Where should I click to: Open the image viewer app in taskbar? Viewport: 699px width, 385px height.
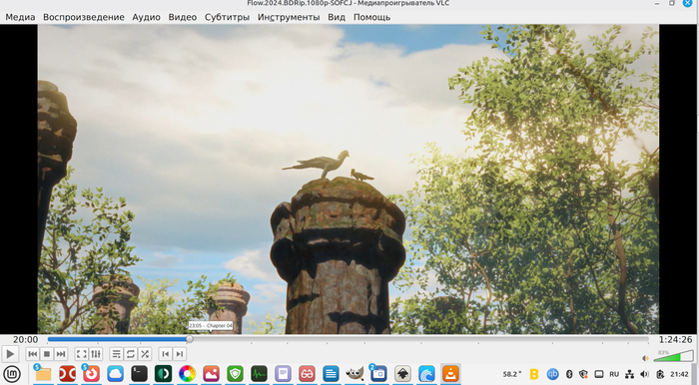coord(211,374)
